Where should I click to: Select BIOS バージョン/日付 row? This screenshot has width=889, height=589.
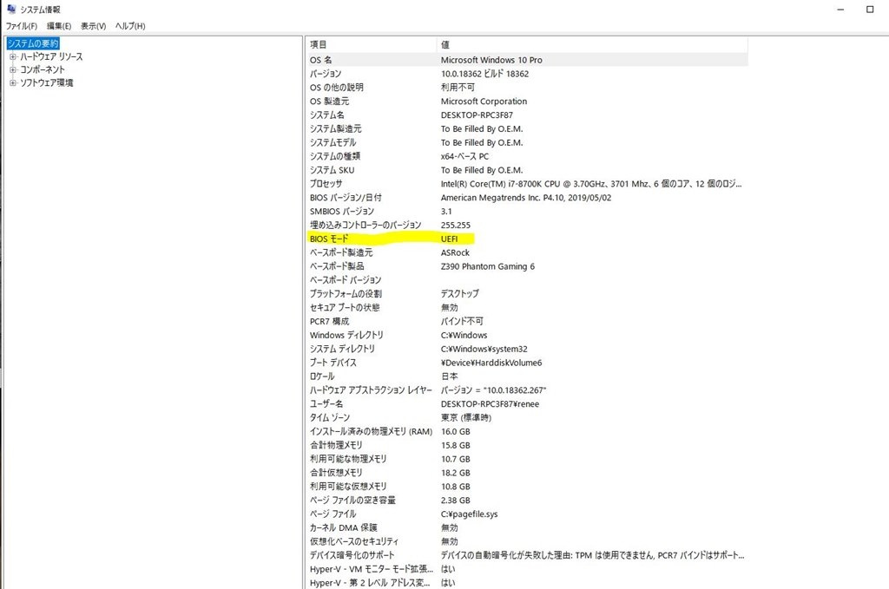click(x=527, y=197)
